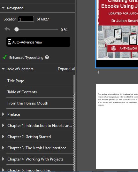Expand Chapter 5 Importing Files arrow
The height and width of the screenshot is (172, 138).
click(x=3, y=170)
